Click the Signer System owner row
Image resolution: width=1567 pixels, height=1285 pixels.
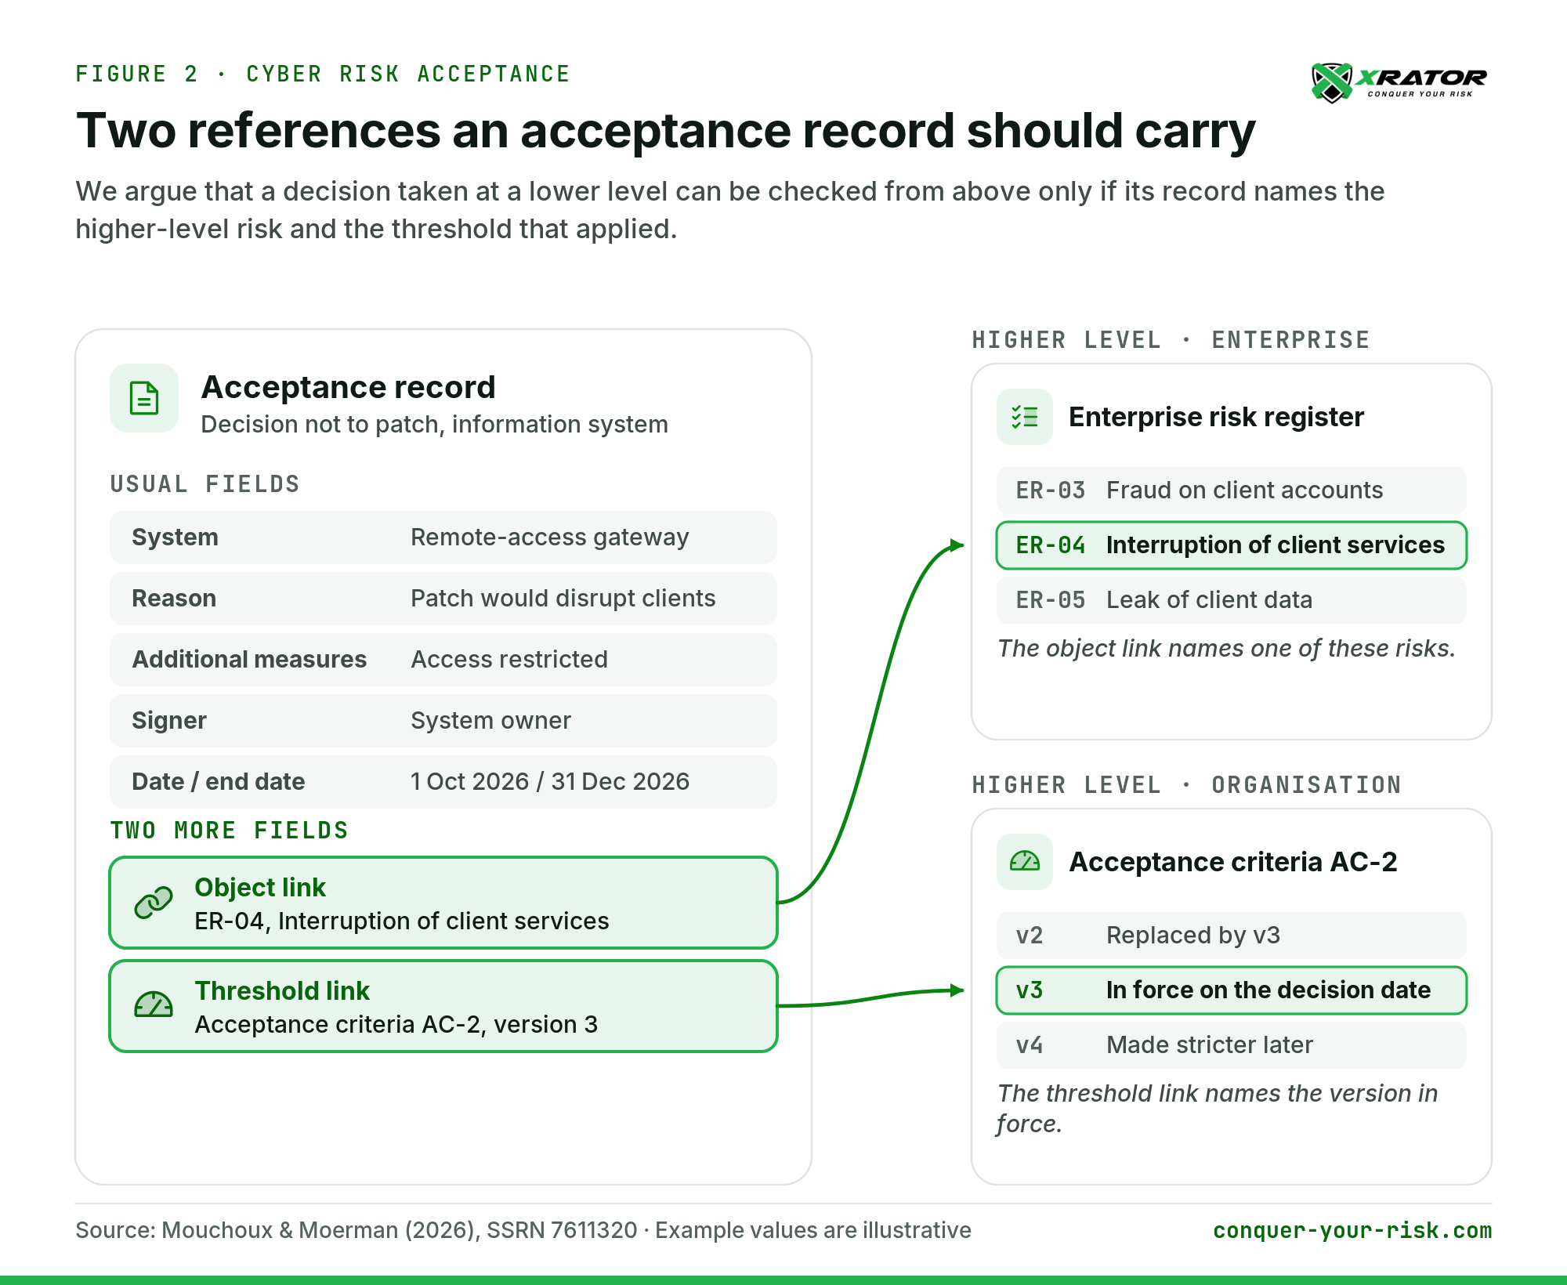click(x=443, y=721)
